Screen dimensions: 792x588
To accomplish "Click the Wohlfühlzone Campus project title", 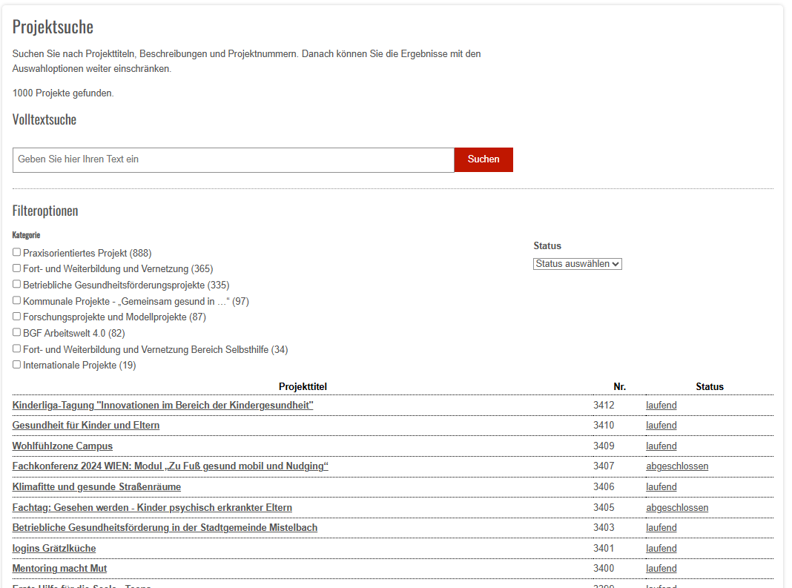I will pos(62,446).
